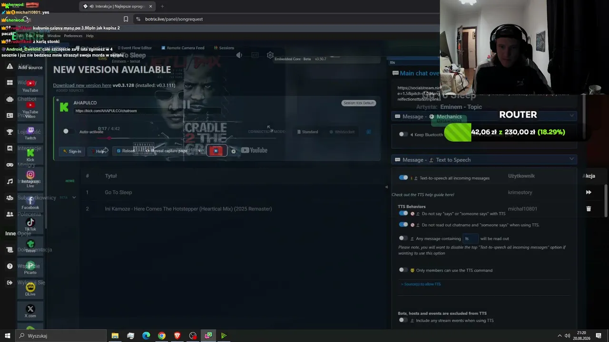
Task: Toggle Do not read out chatname option
Action: [x=403, y=225]
